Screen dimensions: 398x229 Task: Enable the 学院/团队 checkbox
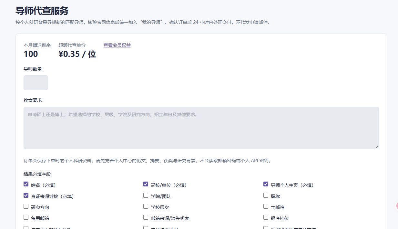coord(146,195)
